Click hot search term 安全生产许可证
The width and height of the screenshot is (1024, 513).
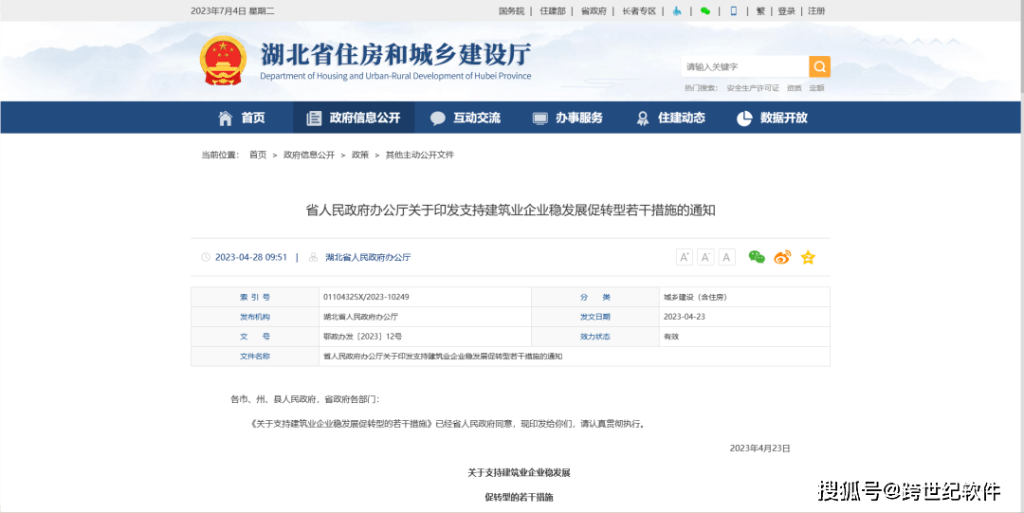[x=752, y=88]
